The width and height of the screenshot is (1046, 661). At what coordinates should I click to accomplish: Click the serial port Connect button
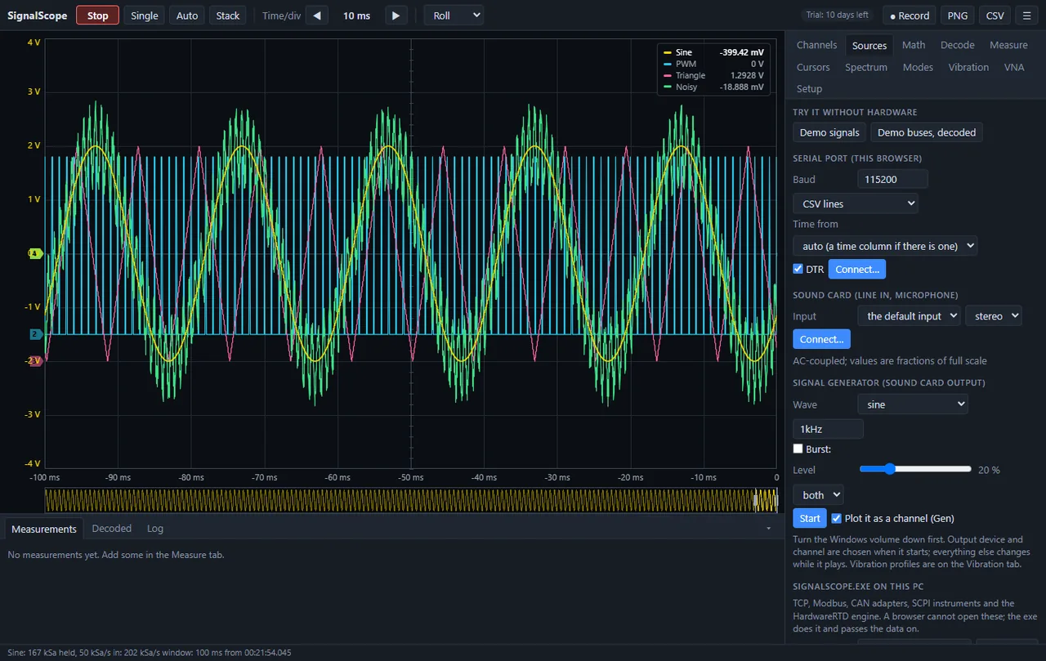(x=857, y=269)
